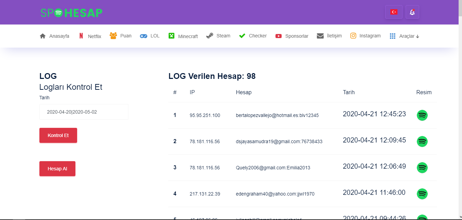Open the Checker menu item
This screenshot has height=220, width=462.
253,36
